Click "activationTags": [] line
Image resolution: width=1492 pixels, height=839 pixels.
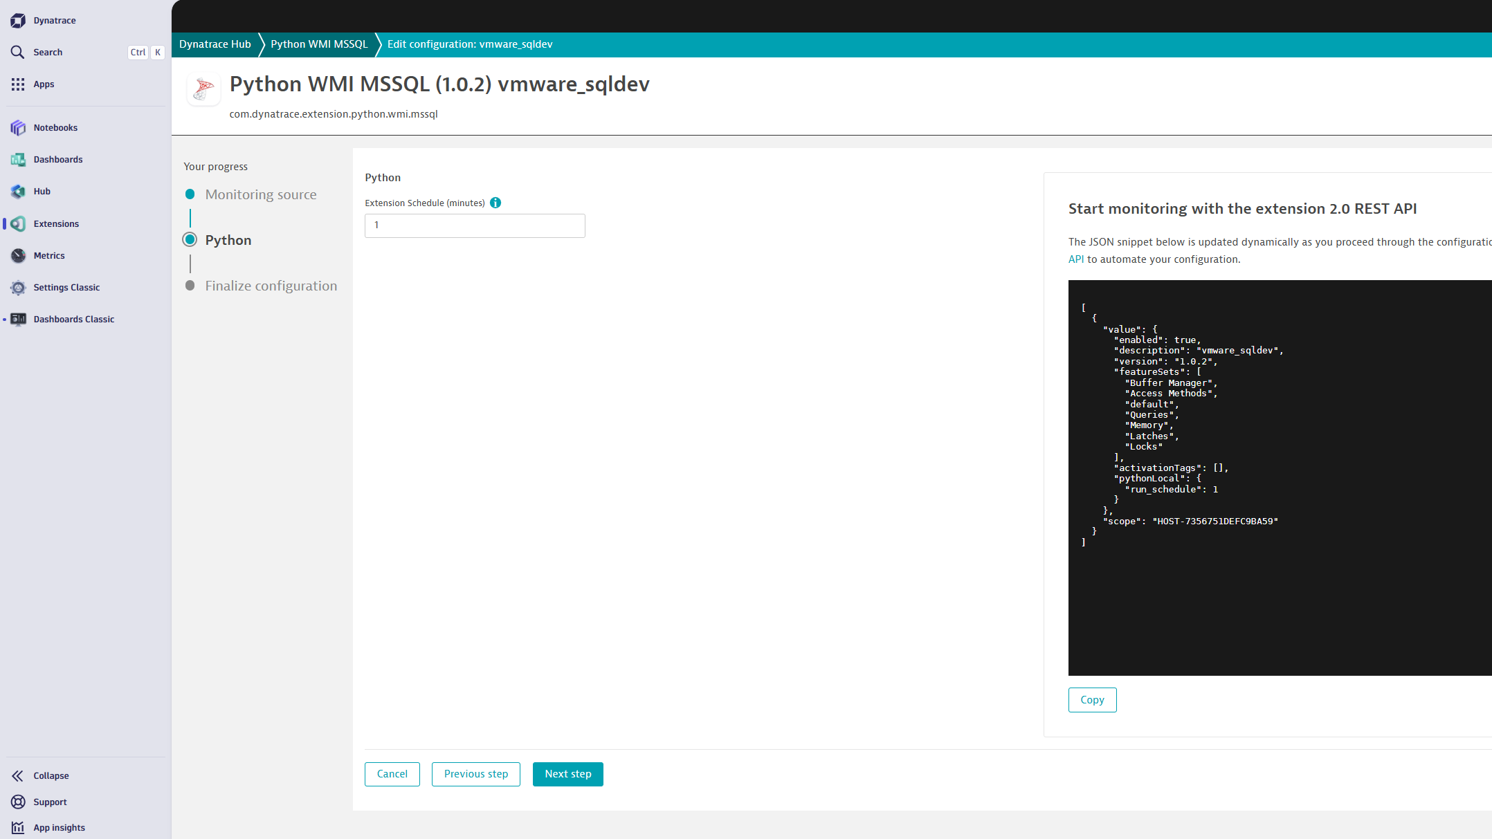click(x=1171, y=468)
